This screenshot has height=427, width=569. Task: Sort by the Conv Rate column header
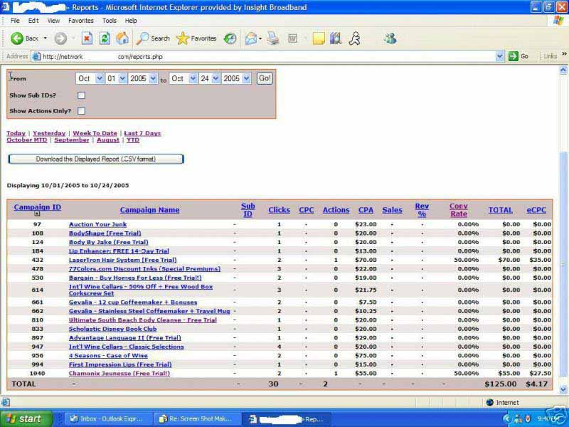(459, 210)
